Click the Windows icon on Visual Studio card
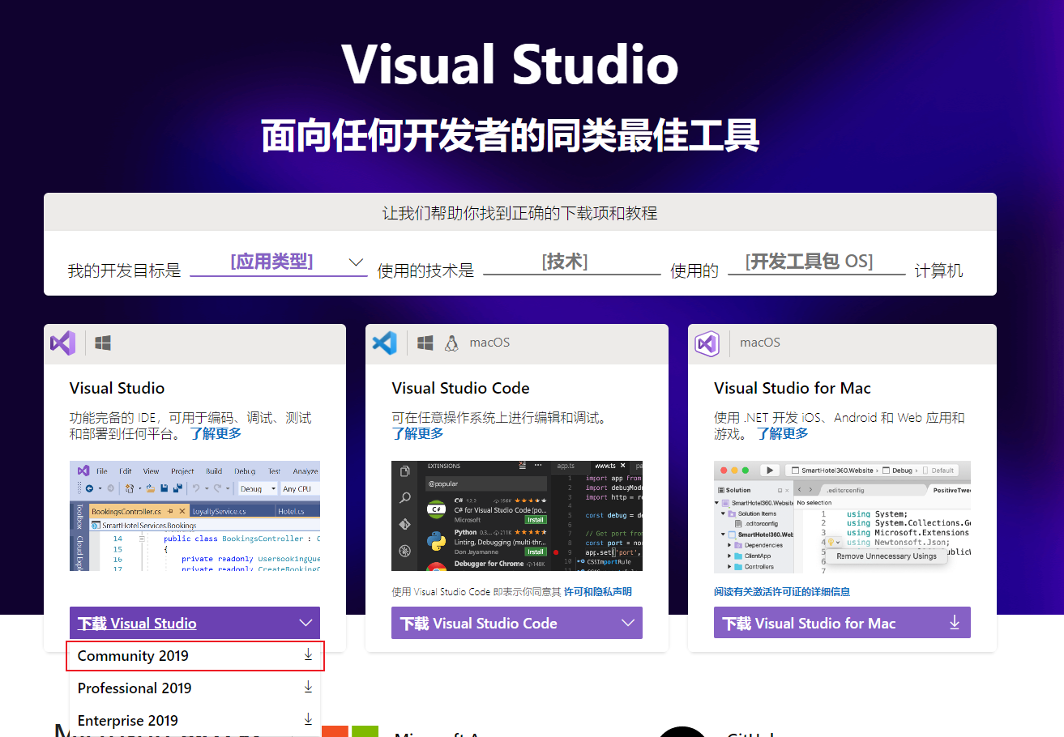The image size is (1064, 737). tap(102, 343)
